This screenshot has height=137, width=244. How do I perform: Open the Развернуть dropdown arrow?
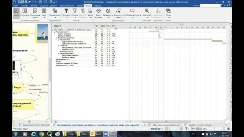click(109, 18)
